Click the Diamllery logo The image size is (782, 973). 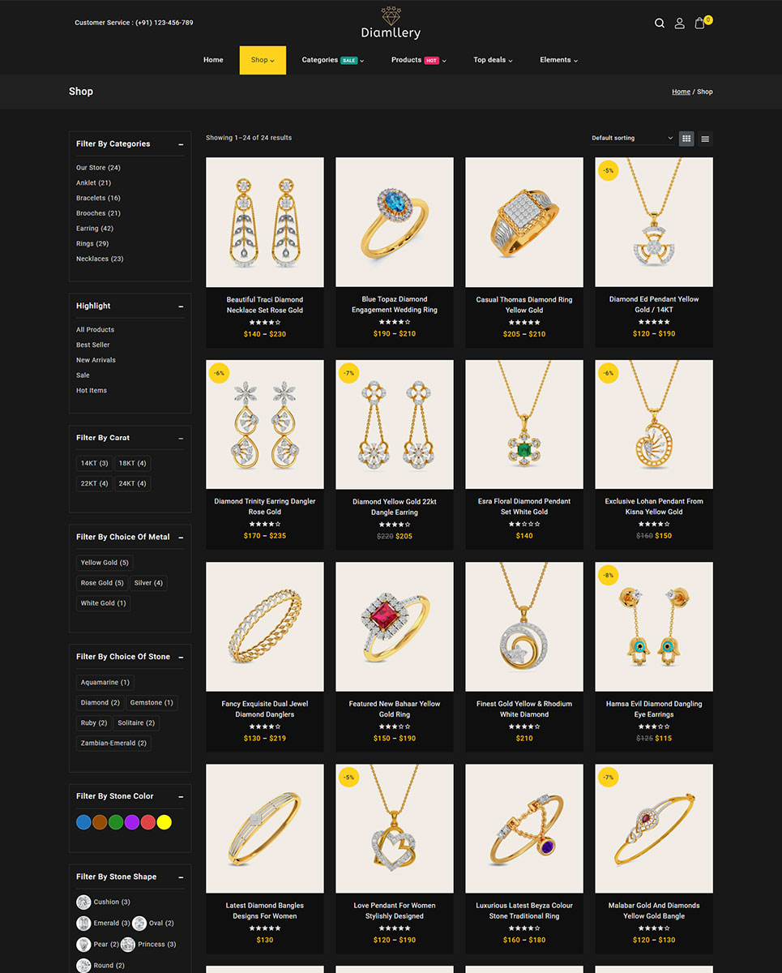point(391,23)
